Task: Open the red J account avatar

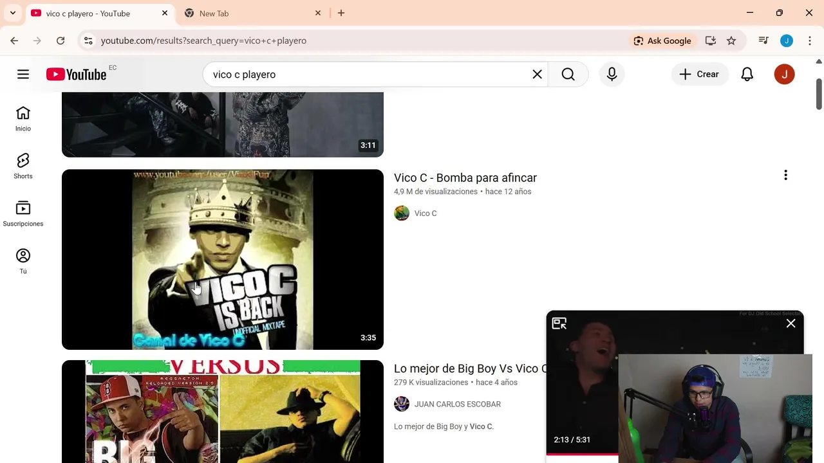Action: [x=784, y=75]
